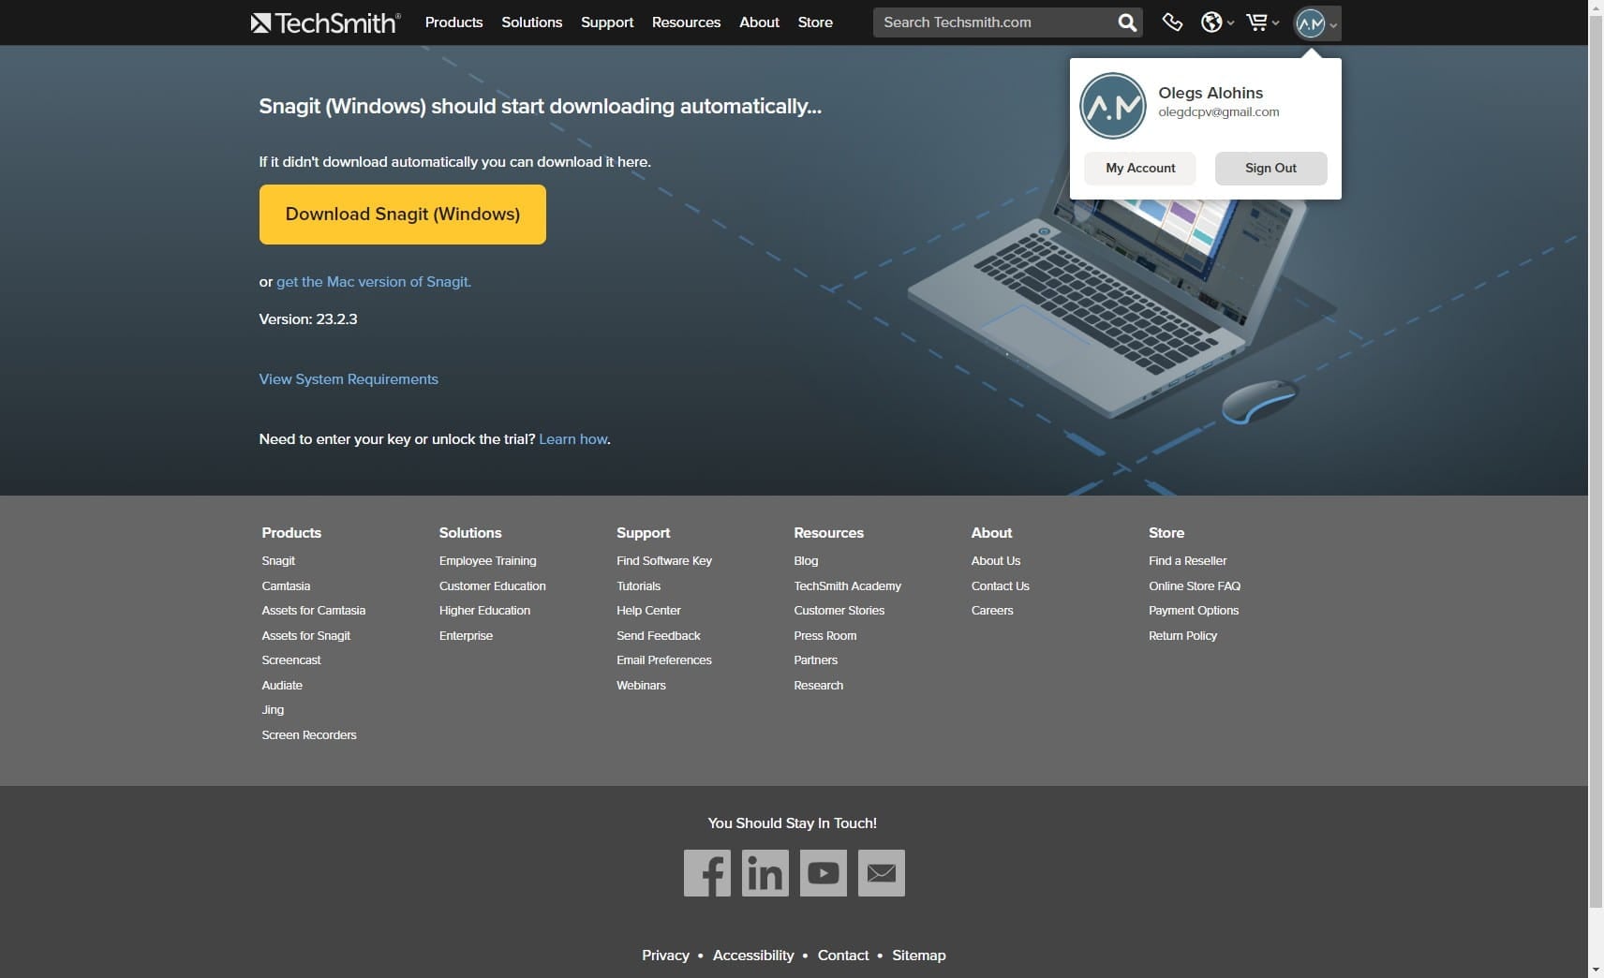
Task: Click the Learn how link
Action: (x=573, y=439)
